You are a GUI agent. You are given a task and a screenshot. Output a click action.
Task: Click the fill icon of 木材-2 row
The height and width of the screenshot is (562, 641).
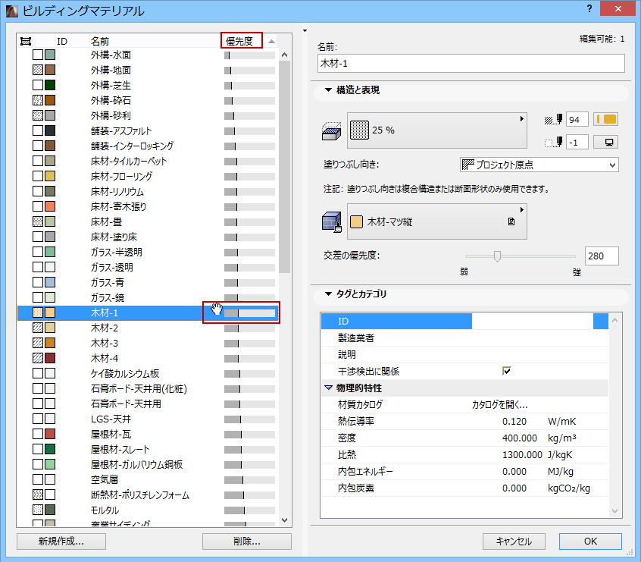(x=38, y=328)
